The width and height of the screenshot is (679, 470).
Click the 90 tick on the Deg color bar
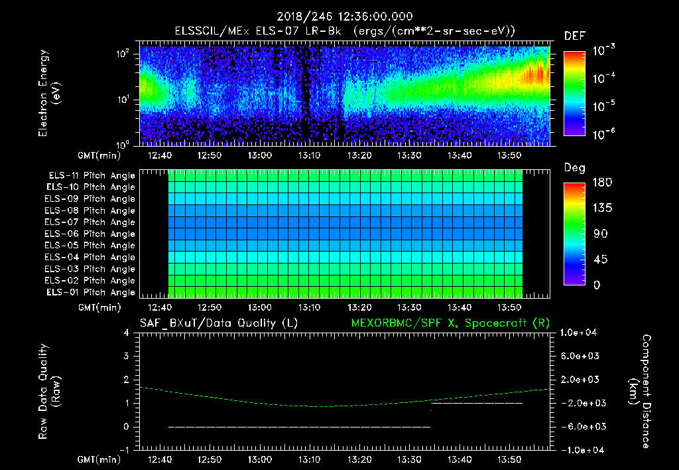pyautogui.click(x=601, y=234)
